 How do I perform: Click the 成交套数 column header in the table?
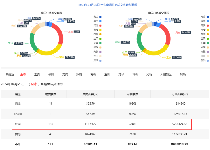(51, 94)
